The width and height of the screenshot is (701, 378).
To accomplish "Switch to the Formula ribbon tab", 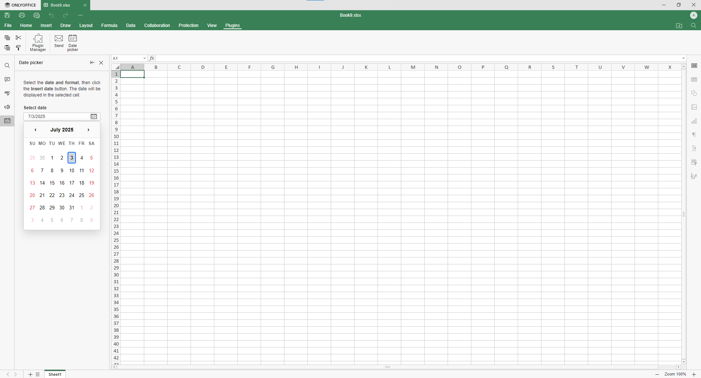I will [109, 25].
